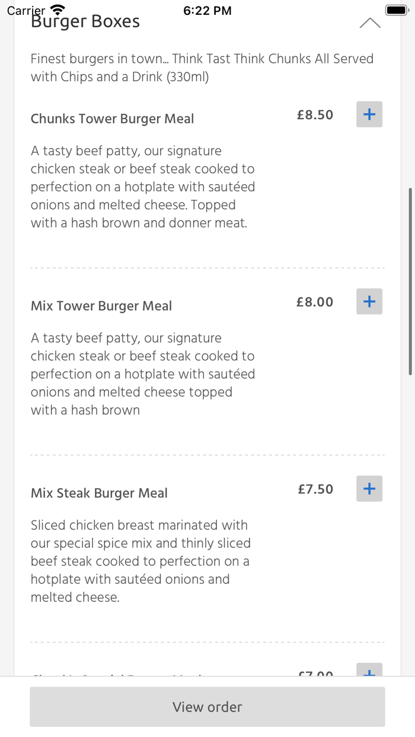415x737 pixels.
Task: Click the Chunks Tower Burger Meal description text
Action: [x=142, y=187]
